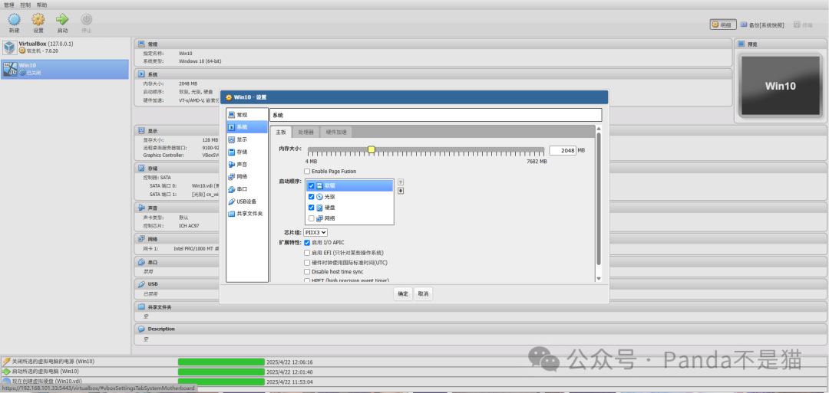Click the scrollbar down arrow in settings dialog
The width and height of the screenshot is (829, 393).
[599, 278]
